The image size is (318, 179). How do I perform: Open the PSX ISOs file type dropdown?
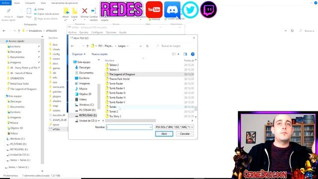point(192,127)
